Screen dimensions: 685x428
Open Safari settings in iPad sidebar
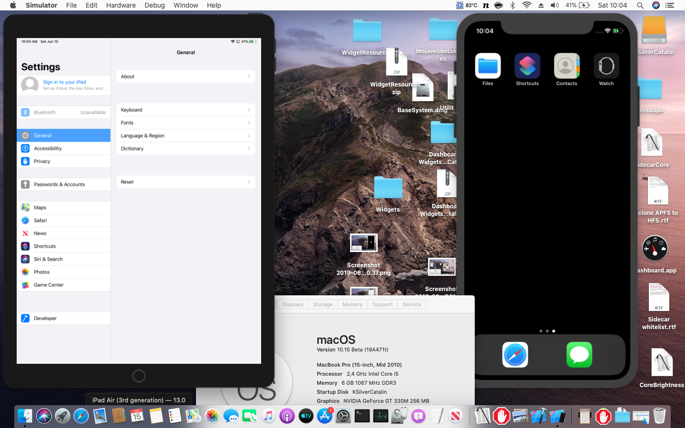[64, 221]
